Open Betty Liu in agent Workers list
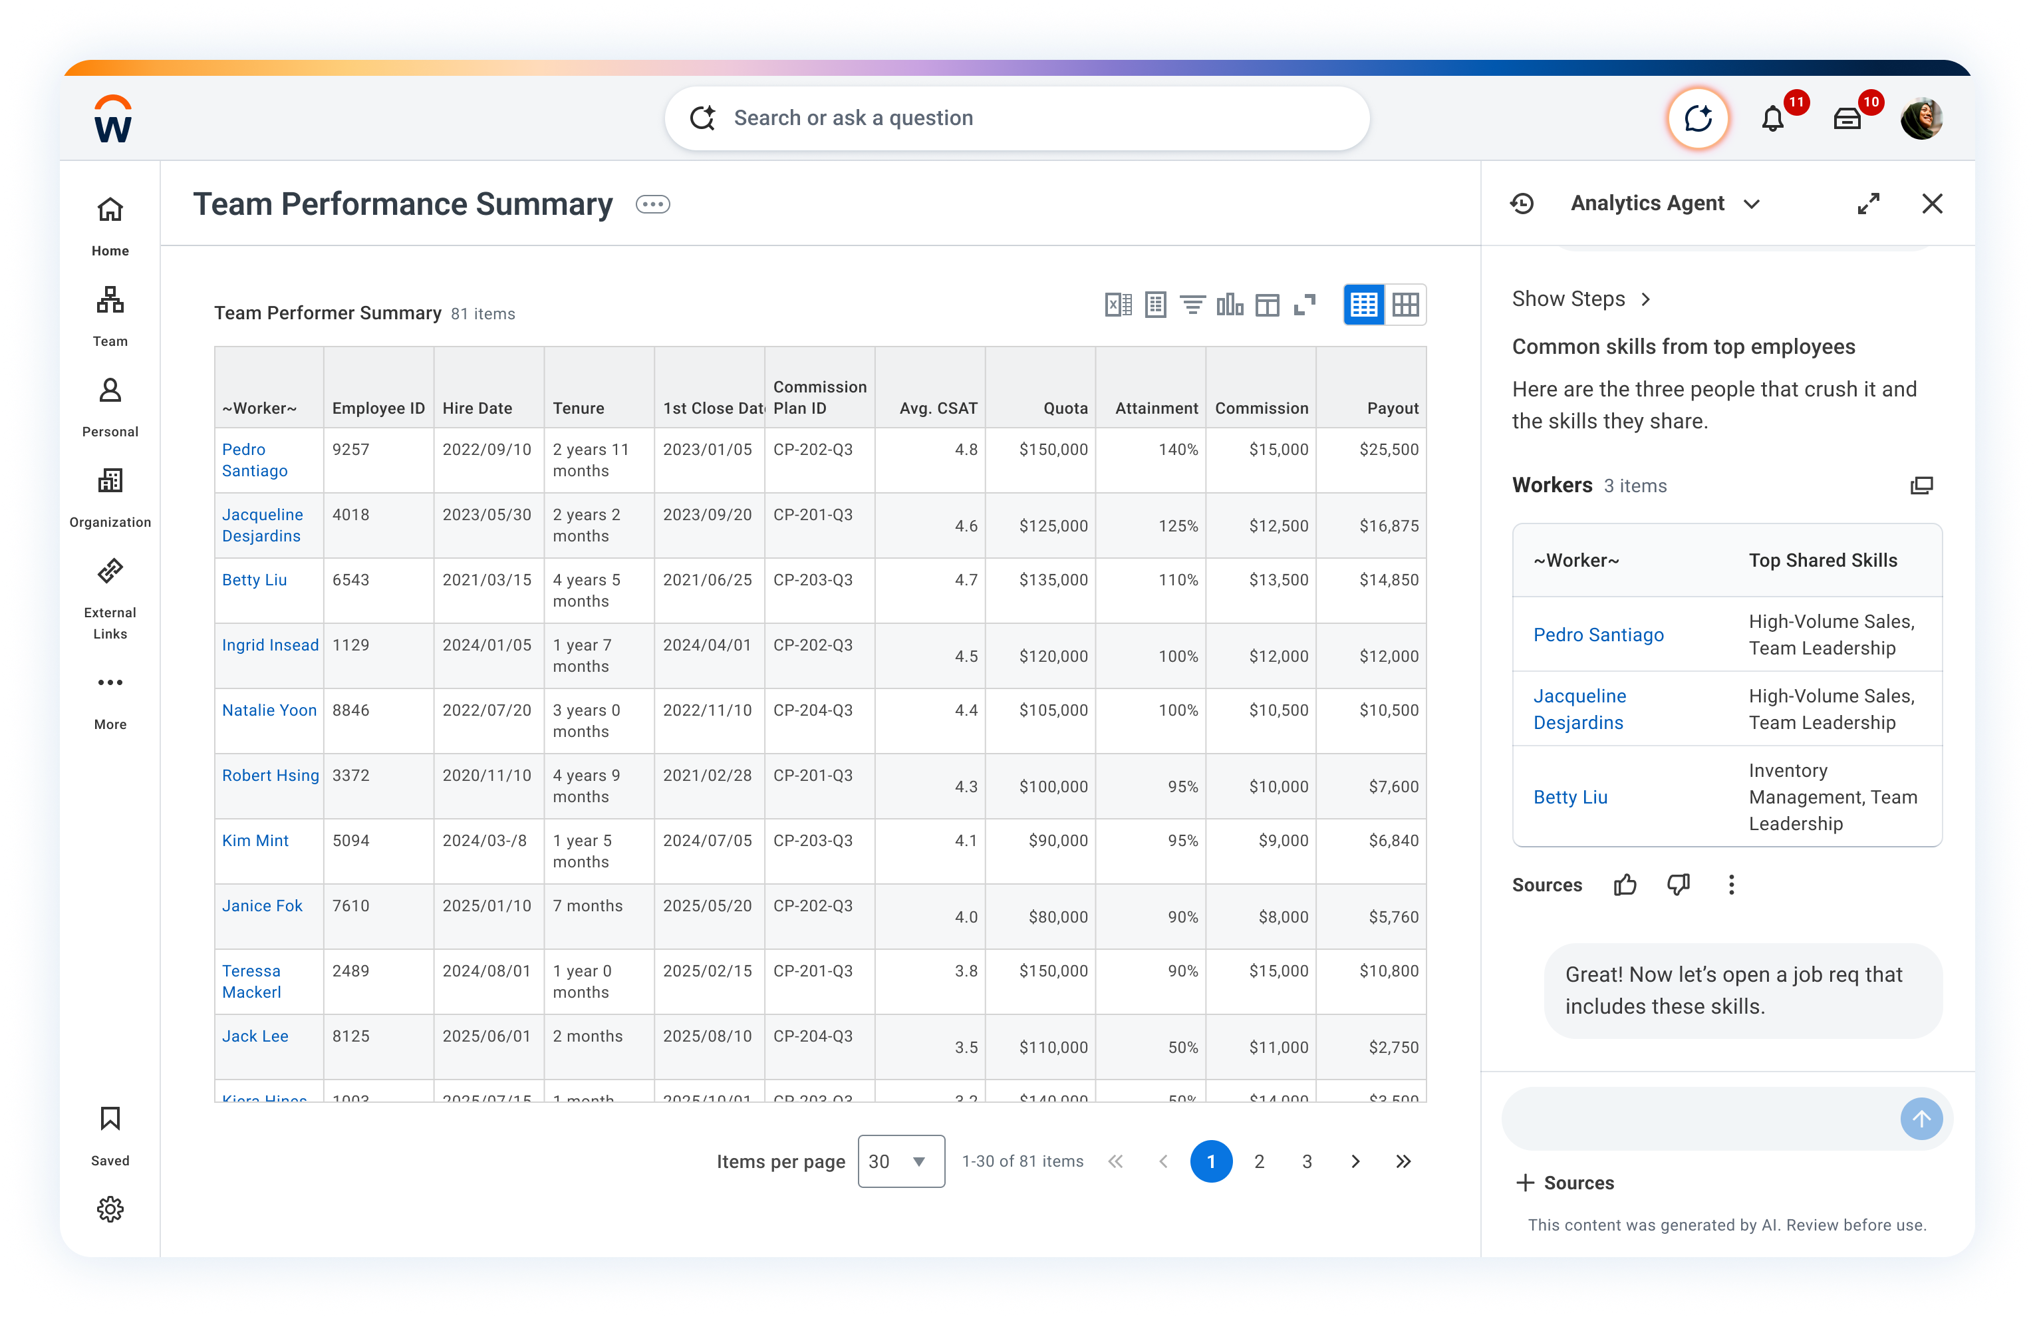 (x=1570, y=797)
